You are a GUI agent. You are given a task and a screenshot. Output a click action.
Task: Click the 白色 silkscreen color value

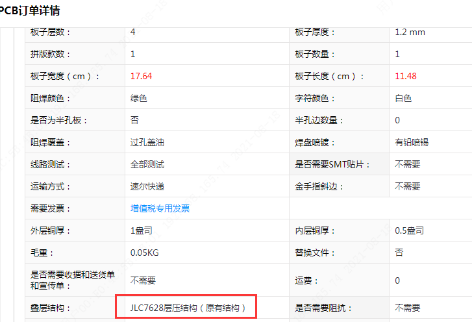click(x=403, y=98)
